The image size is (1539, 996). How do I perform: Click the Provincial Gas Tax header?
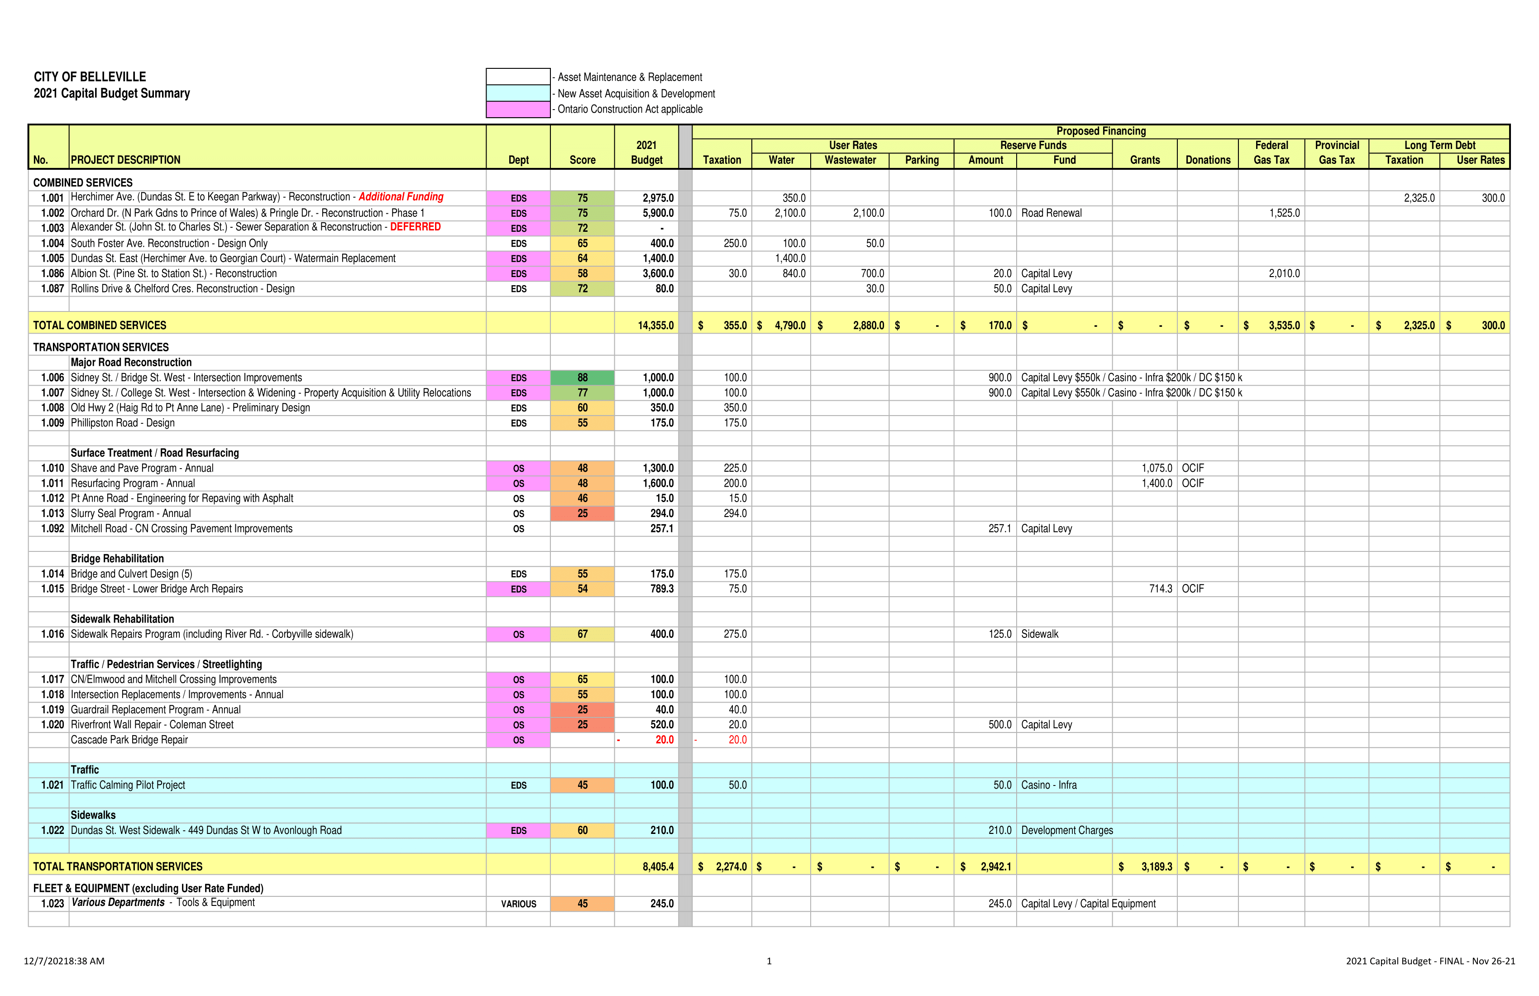coord(1337,153)
